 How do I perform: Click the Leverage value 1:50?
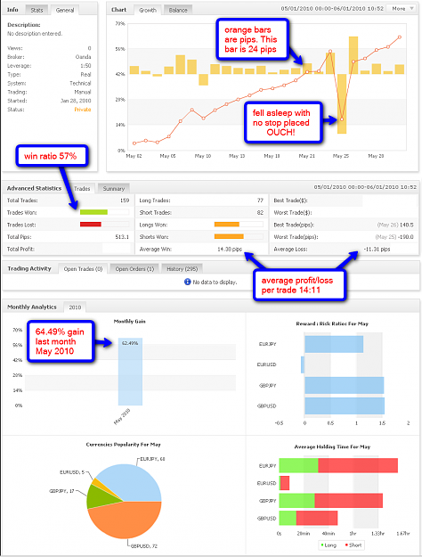[x=85, y=66]
